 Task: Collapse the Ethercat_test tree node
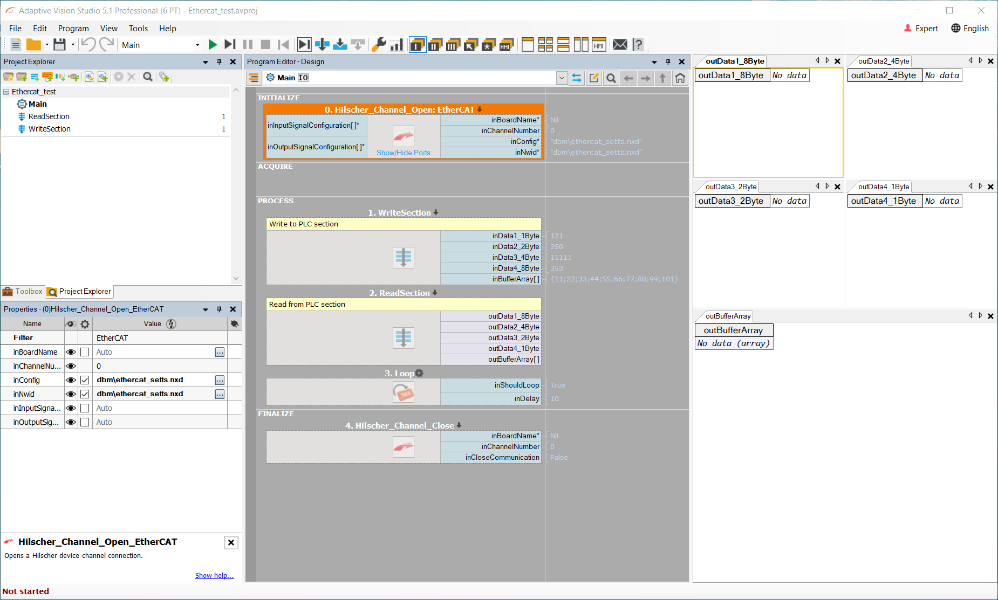pos(6,92)
